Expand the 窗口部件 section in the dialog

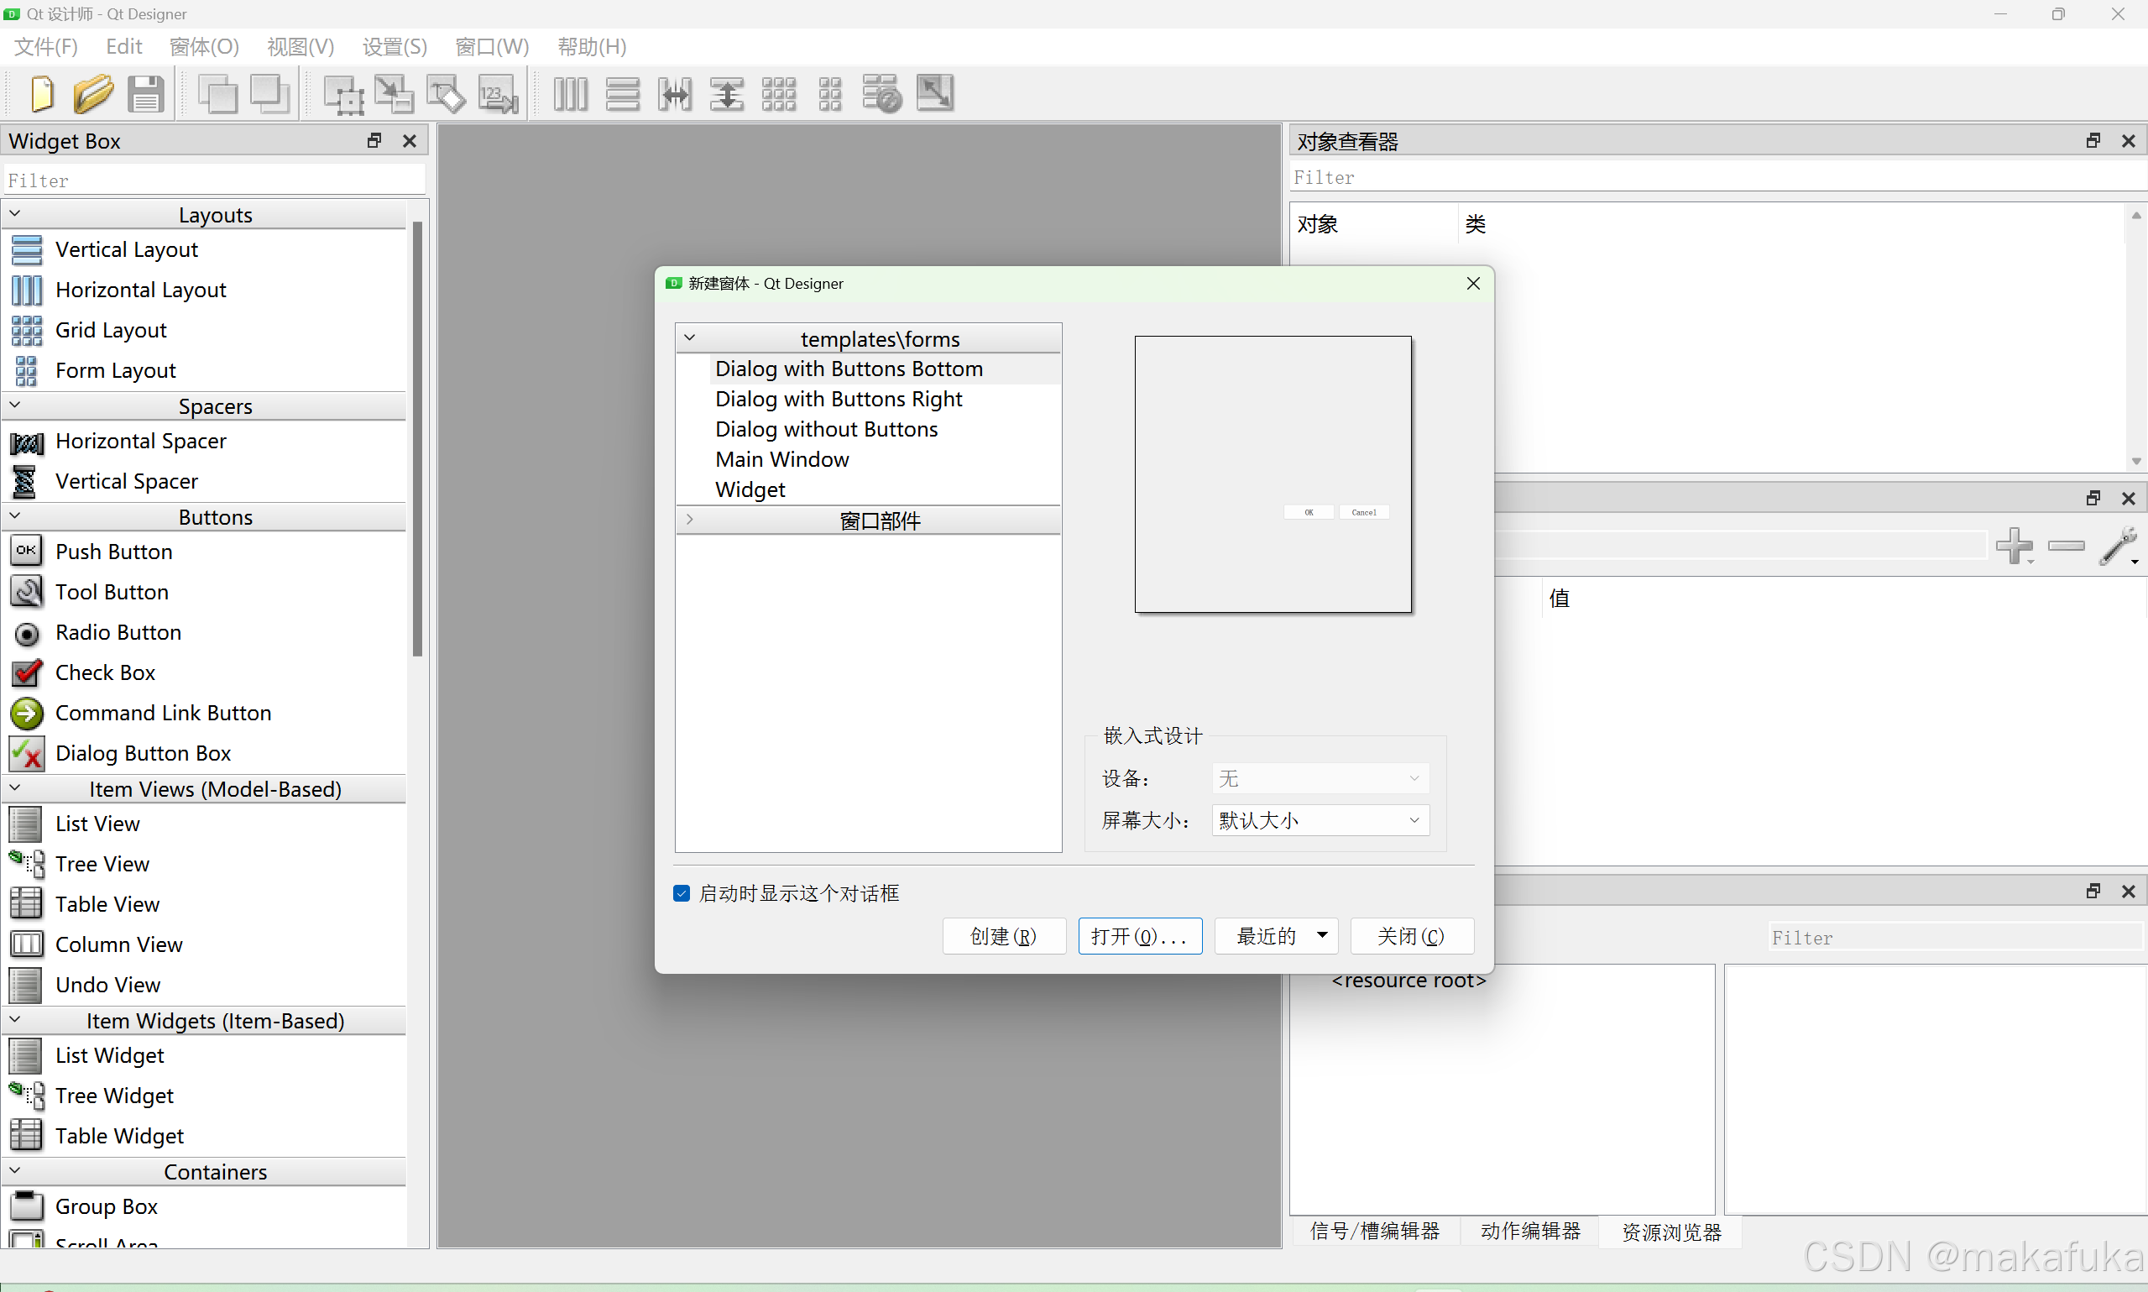point(690,520)
